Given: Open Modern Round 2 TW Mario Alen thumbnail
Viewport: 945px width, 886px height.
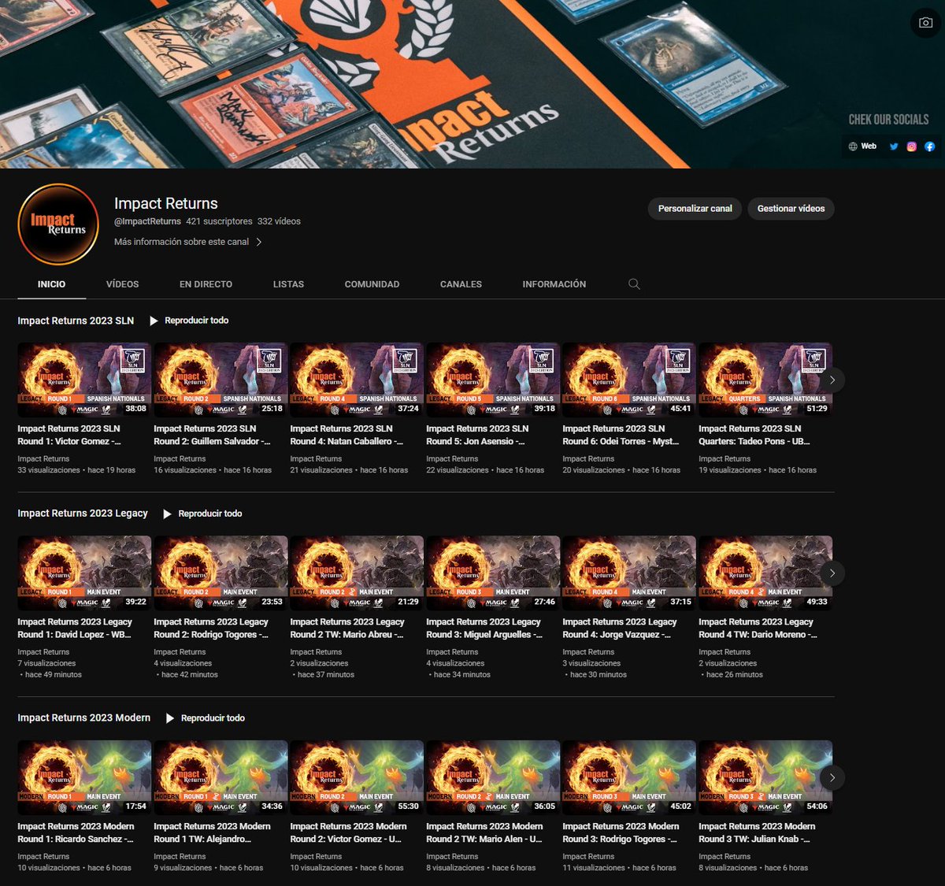Looking at the screenshot, I should [493, 777].
